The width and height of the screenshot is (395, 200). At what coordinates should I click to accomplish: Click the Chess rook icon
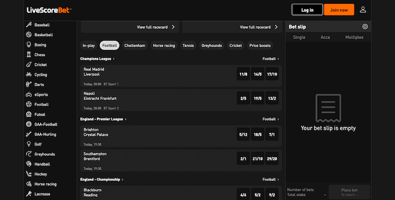pos(29,55)
